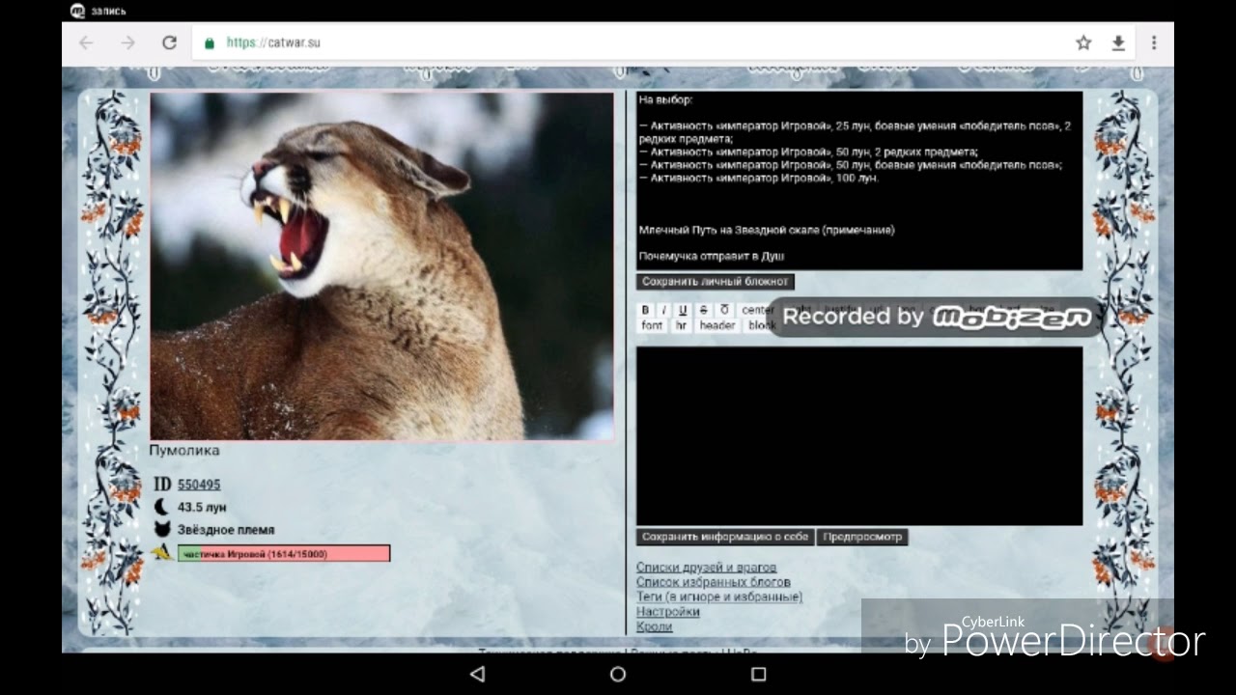Click the green secure padlock icon
The image size is (1236, 695).
coord(209,42)
